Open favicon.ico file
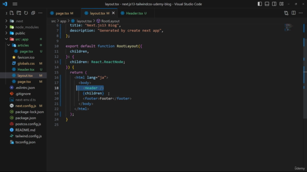The height and width of the screenshot is (172, 307). [x=26, y=57]
